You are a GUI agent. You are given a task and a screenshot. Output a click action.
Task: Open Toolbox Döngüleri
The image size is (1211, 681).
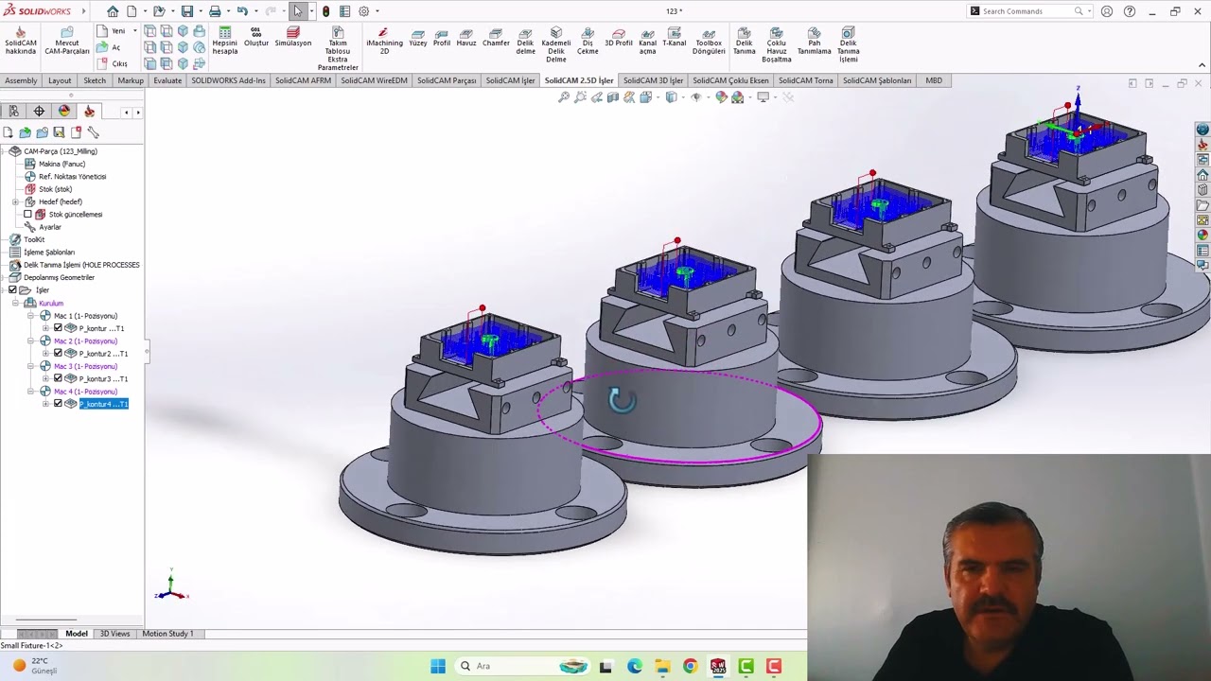tap(709, 41)
